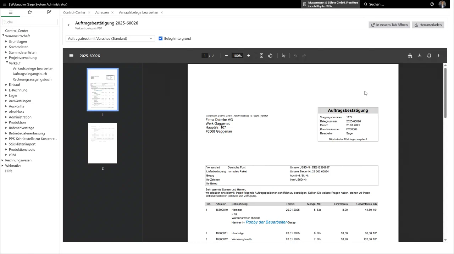Expand the Produktion tree node
This screenshot has height=254, width=454.
(6, 122)
